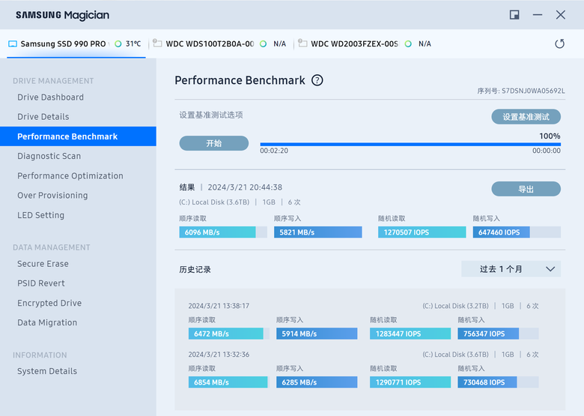
Task: Click the 6854 MB/s history read bar
Action: [228, 382]
